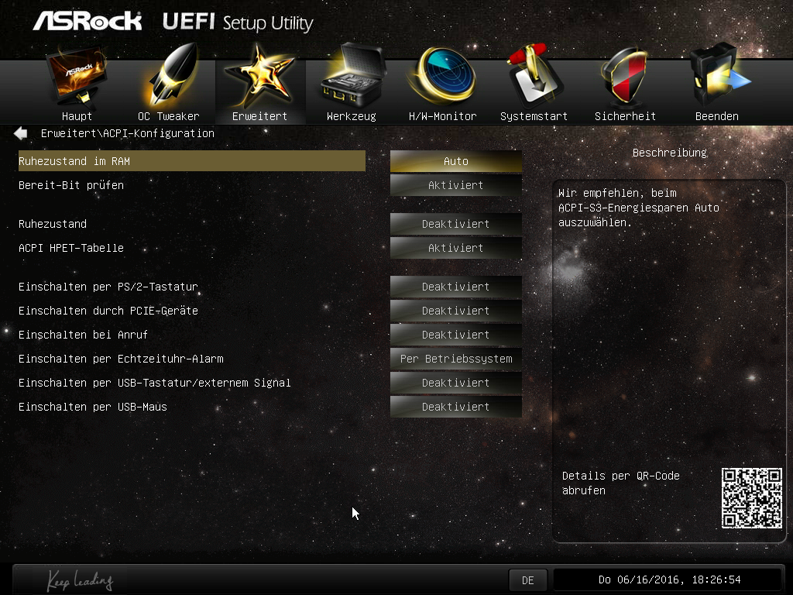This screenshot has height=595, width=793.
Task: Toggle ACPI HPET-Tabelle Aktiviert value
Action: coord(455,248)
